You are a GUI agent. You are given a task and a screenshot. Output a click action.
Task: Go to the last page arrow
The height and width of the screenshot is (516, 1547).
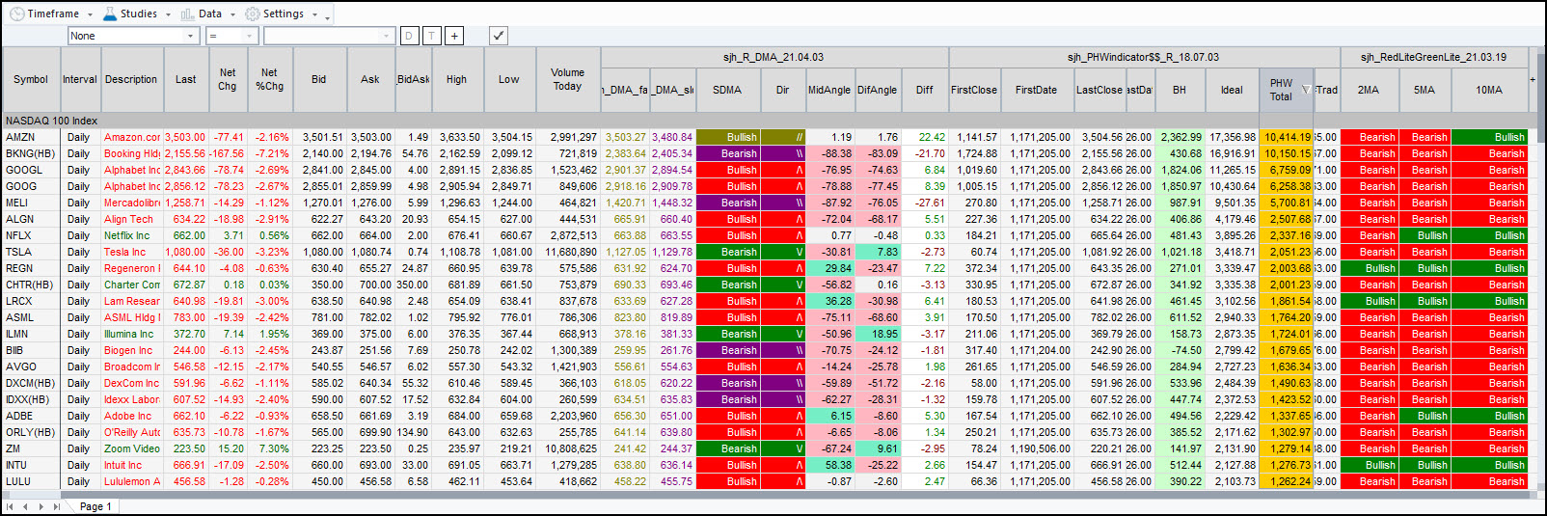57,506
